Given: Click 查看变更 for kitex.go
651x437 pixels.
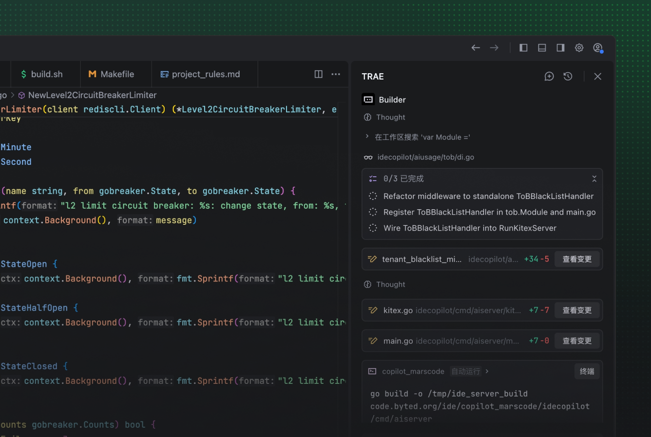Looking at the screenshot, I should 577,310.
